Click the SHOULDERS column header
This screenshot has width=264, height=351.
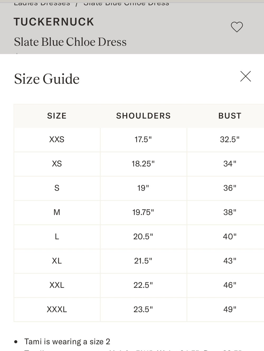[143, 116]
